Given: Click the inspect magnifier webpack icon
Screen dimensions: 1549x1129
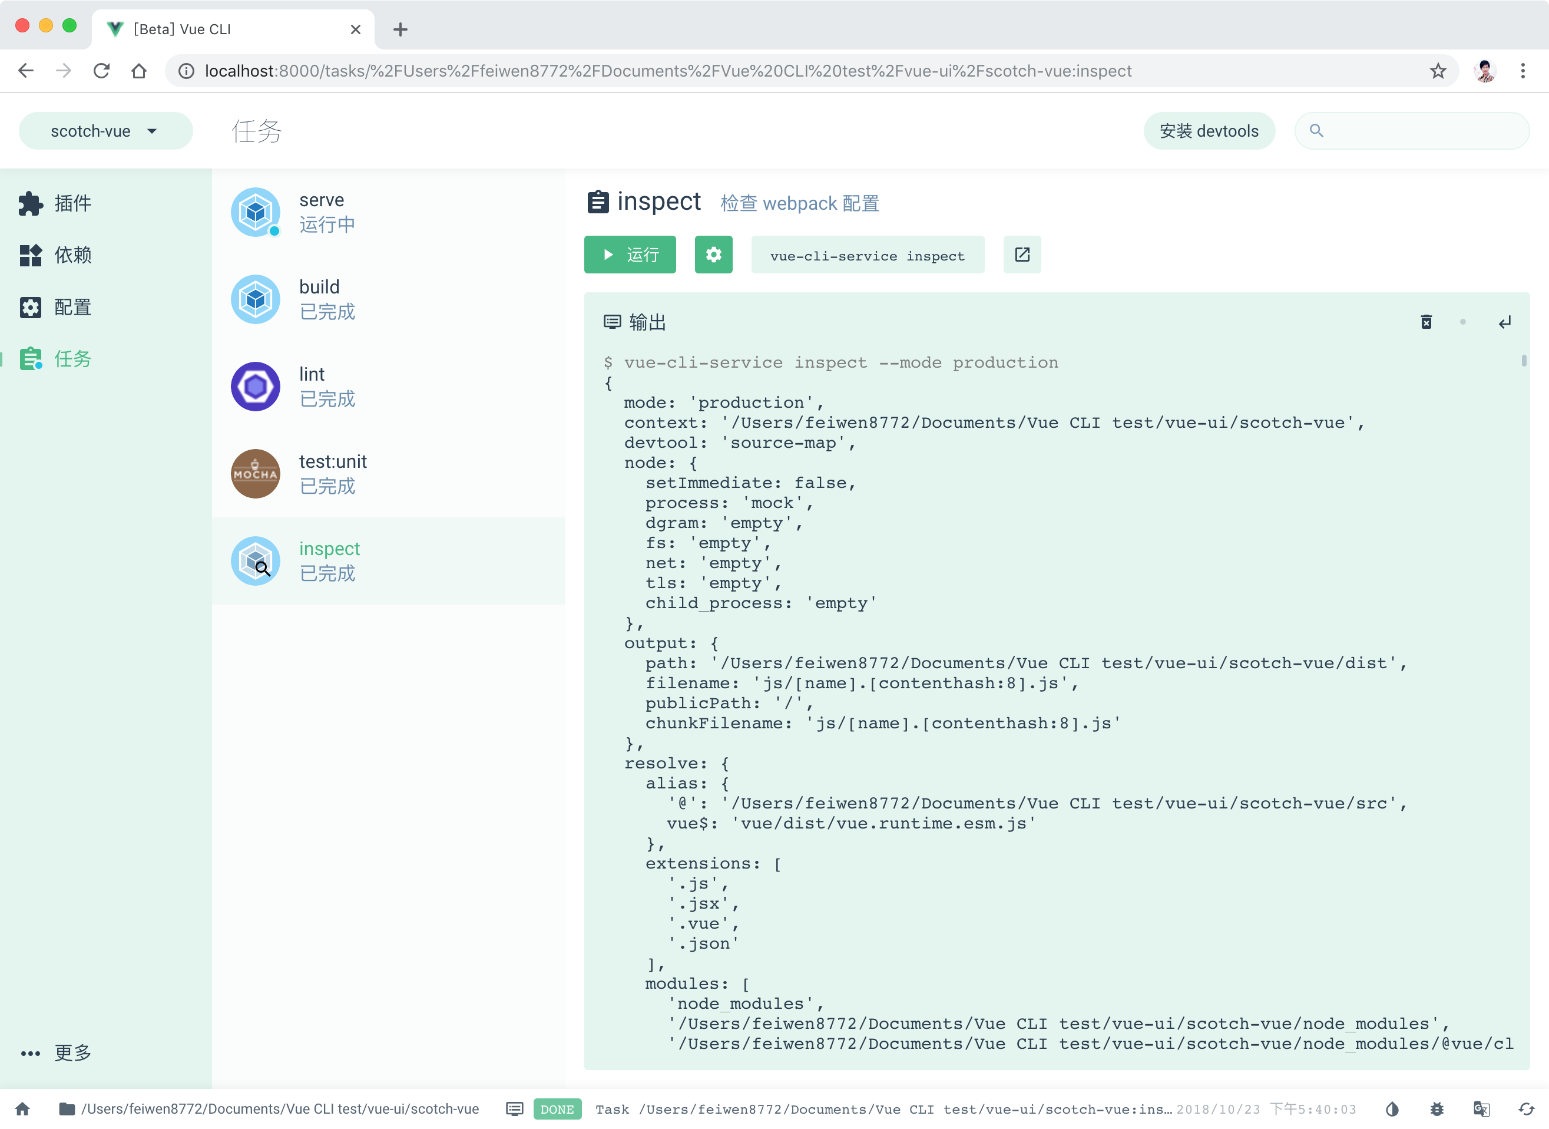Looking at the screenshot, I should 256,561.
